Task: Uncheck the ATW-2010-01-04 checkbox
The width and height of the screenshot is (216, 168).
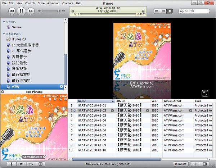Action: point(79,121)
